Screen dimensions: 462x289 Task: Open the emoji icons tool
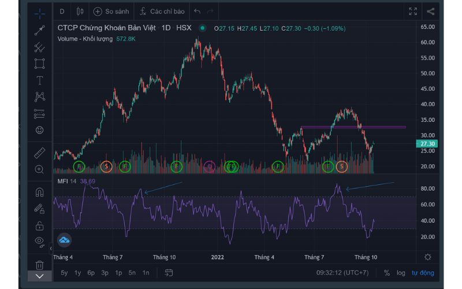(x=39, y=130)
